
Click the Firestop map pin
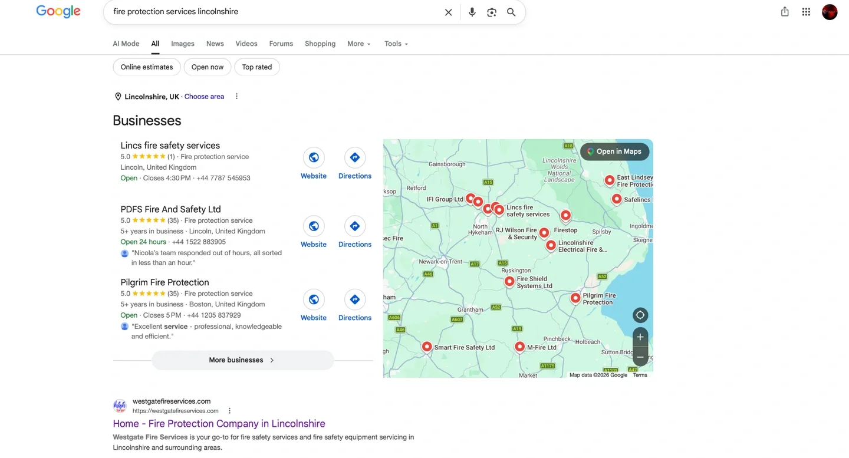coord(565,215)
